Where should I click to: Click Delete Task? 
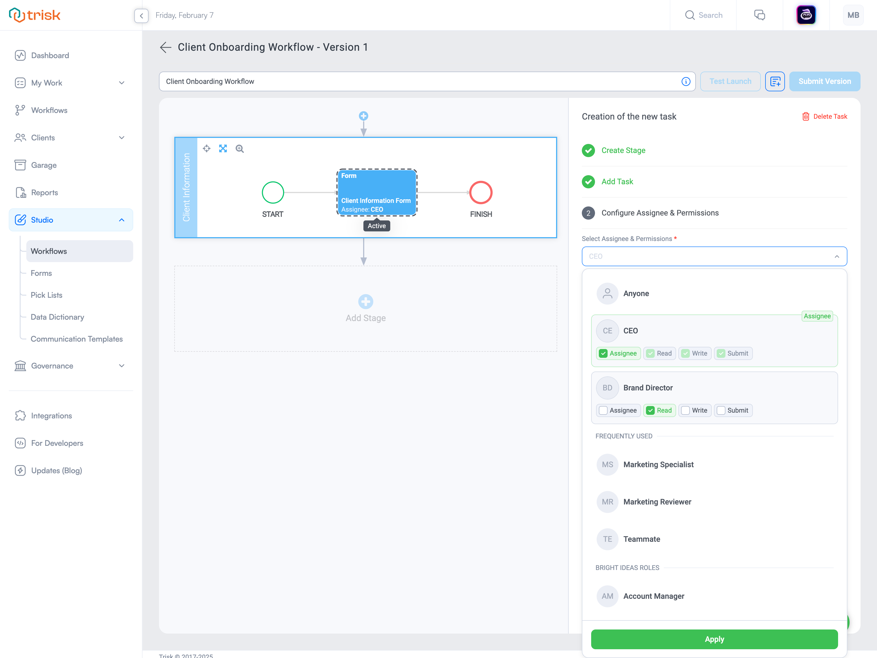point(825,116)
